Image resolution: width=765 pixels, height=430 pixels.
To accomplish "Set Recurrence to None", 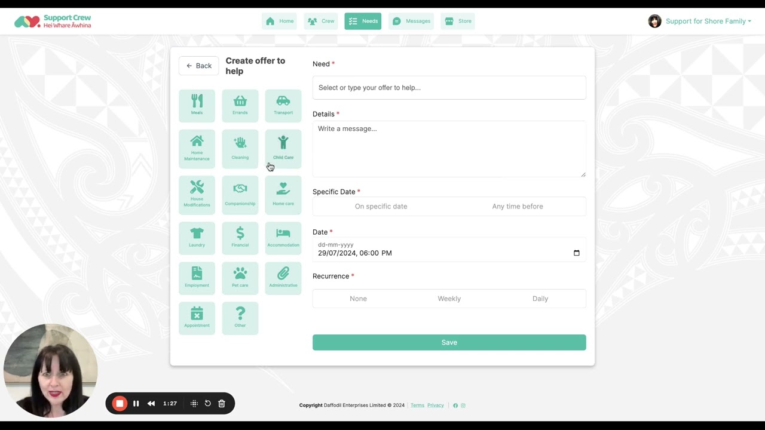I will tap(358, 299).
